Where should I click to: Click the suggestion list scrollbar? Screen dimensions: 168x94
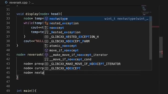click(x=150, y=38)
